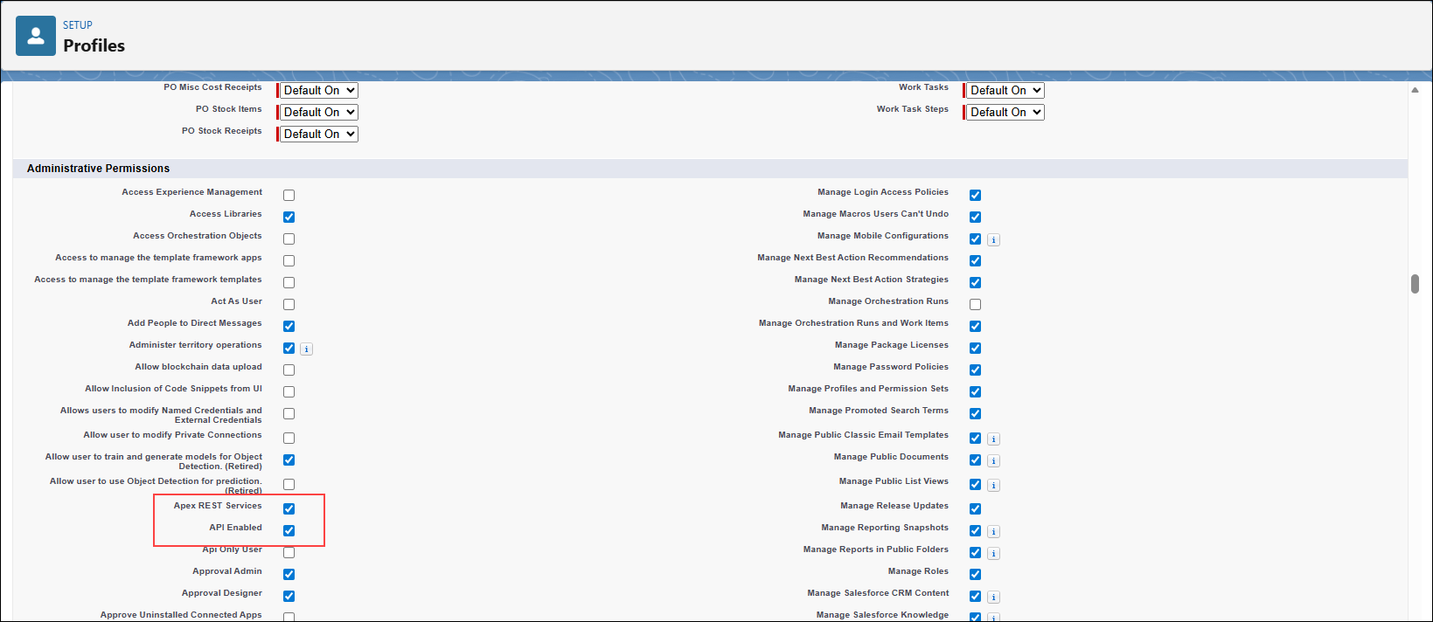This screenshot has height=622, width=1433.
Task: Toggle Manage Profiles and Permission Sets
Action: coord(976,392)
